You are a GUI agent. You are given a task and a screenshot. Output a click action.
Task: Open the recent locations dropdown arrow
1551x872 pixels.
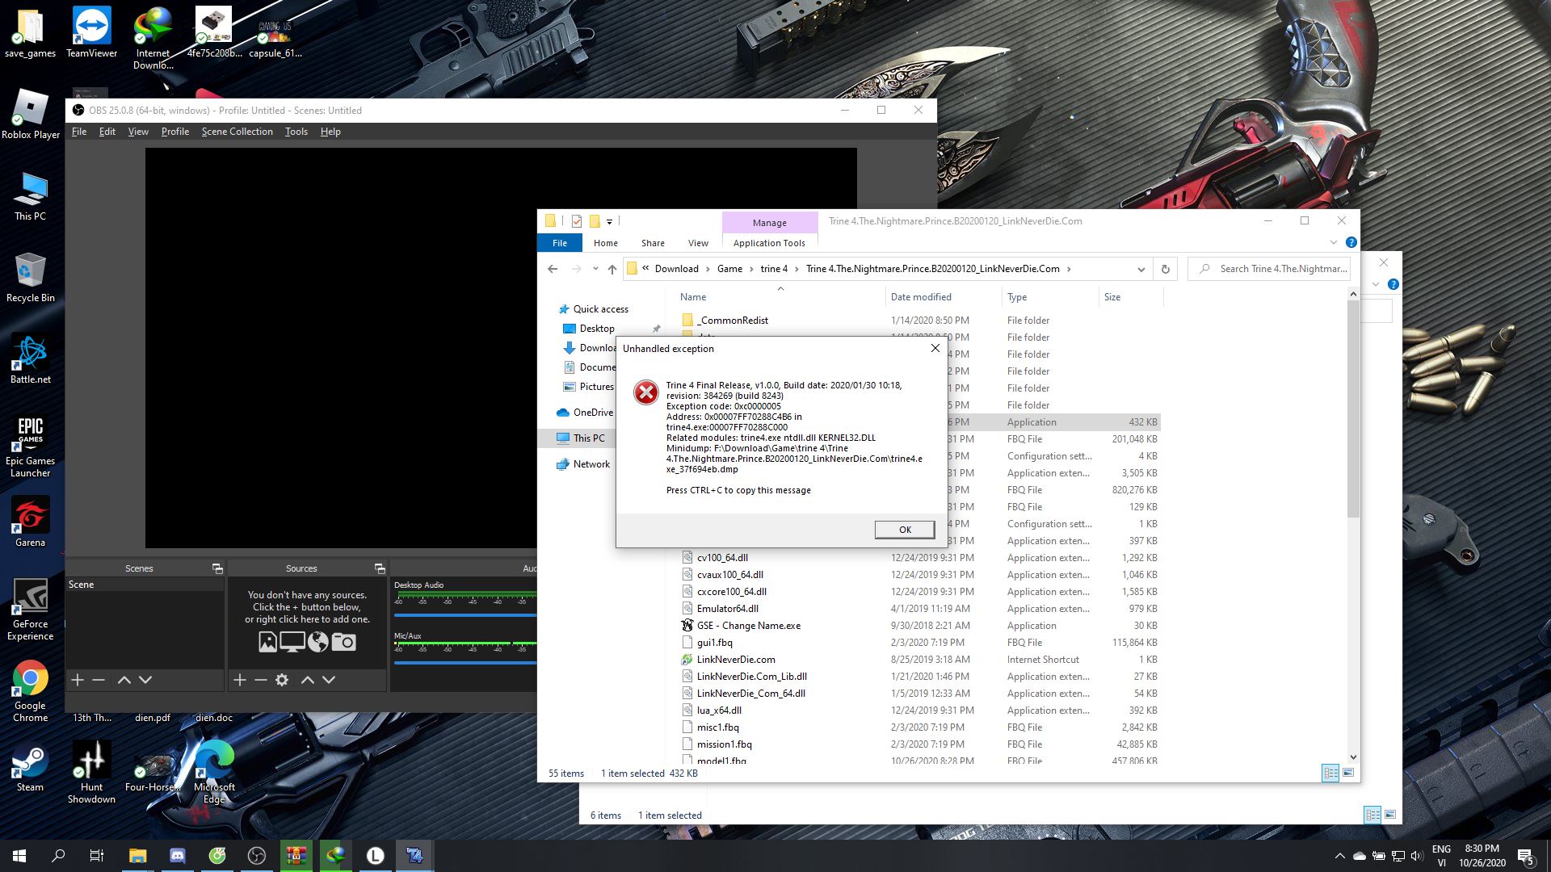click(x=595, y=269)
